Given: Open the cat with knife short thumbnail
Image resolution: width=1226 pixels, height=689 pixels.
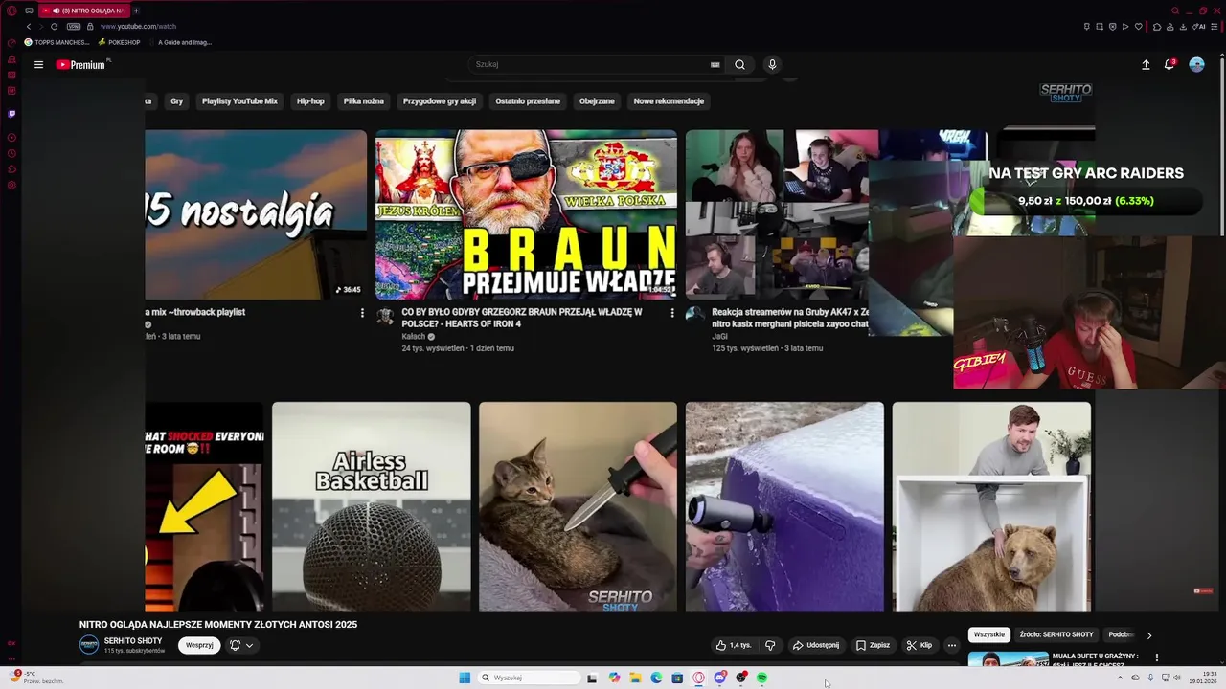Looking at the screenshot, I should point(578,506).
